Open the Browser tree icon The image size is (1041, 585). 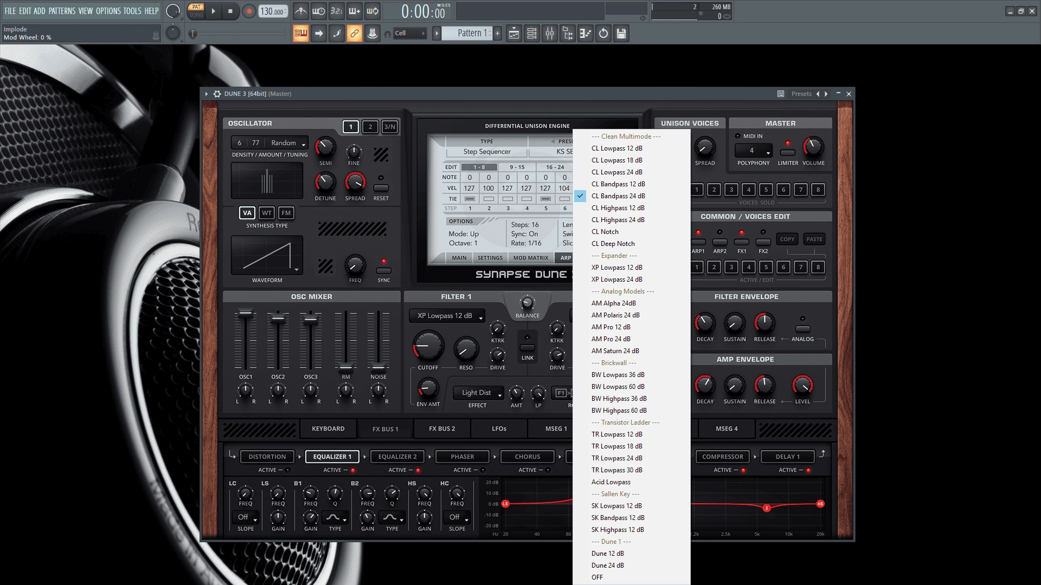click(568, 34)
